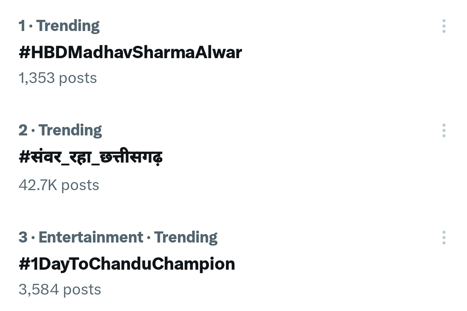This screenshot has height=311, width=467.
Task: Click Trending label next to Entertainment
Action: point(186,237)
